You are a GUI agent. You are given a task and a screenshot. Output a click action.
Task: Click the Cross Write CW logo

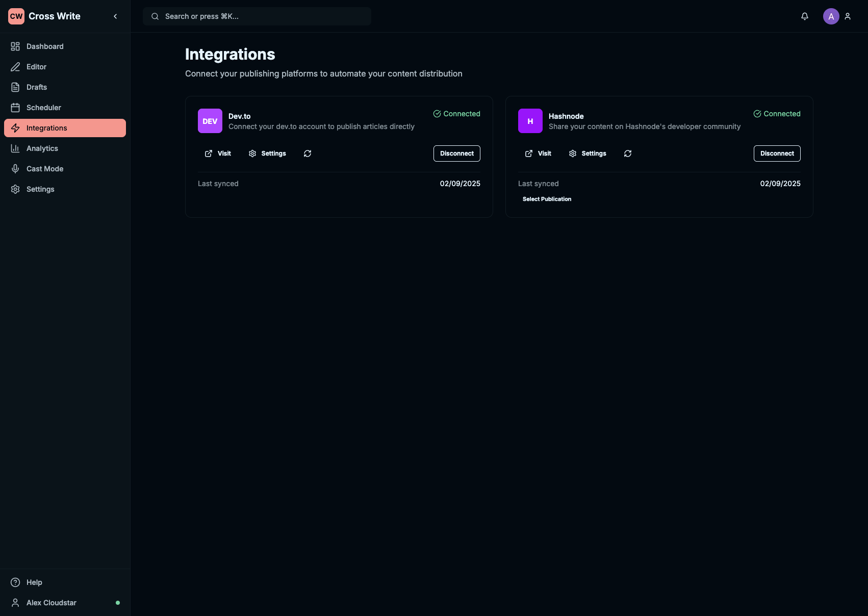pyautogui.click(x=16, y=16)
